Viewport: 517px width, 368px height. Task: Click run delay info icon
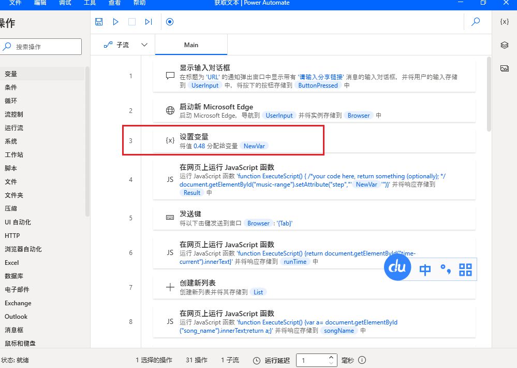click(x=362, y=360)
